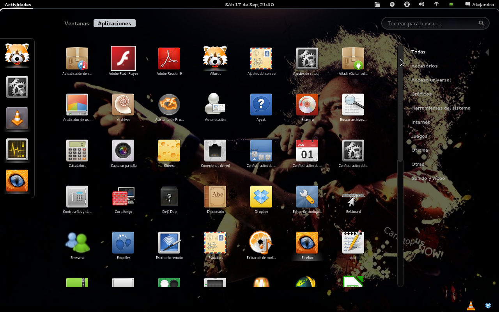Screen dimensions: 499x312
Task: Launch Extractor de sonido
Action: [261, 243]
